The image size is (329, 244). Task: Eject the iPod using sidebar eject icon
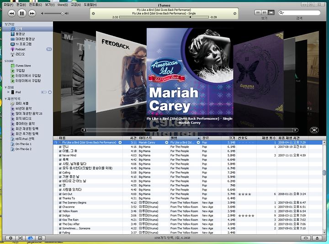(50, 92)
